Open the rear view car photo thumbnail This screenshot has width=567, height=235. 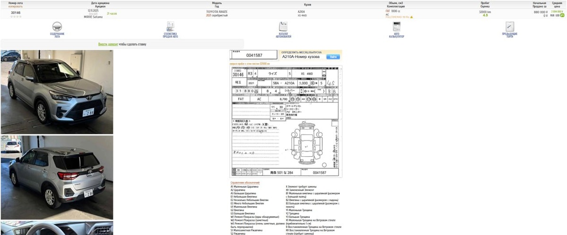tap(57, 177)
